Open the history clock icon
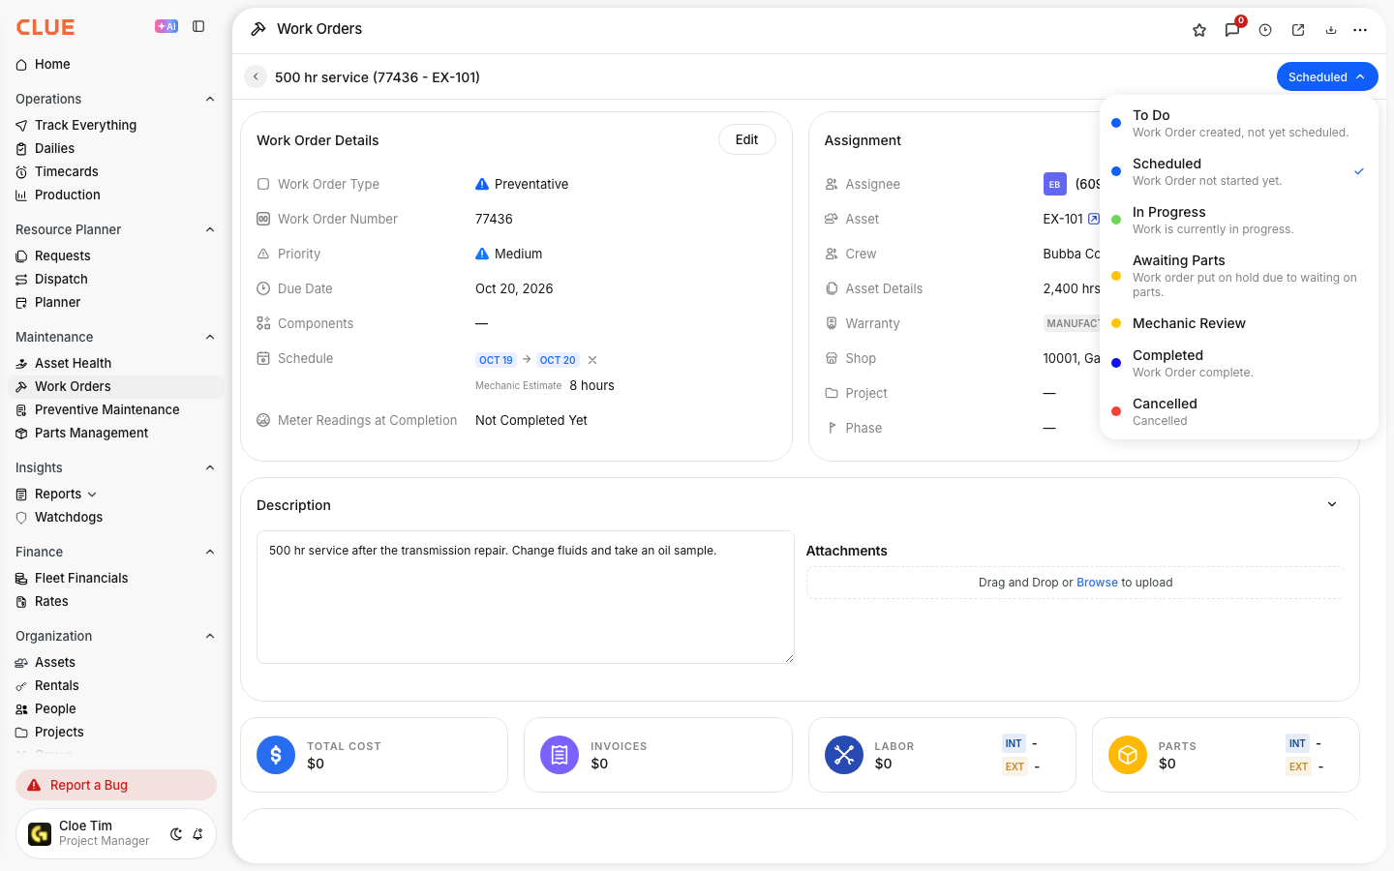 point(1265,30)
